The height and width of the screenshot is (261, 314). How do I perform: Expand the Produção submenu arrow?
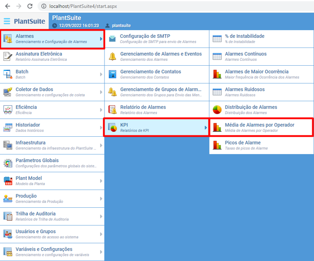pos(101,198)
